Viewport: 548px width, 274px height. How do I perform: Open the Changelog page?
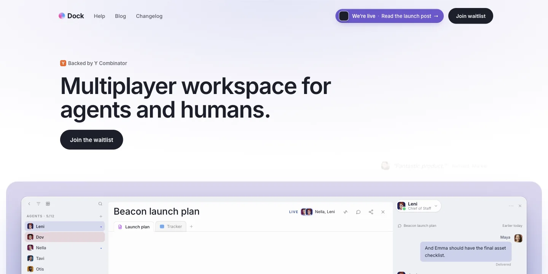(149, 16)
